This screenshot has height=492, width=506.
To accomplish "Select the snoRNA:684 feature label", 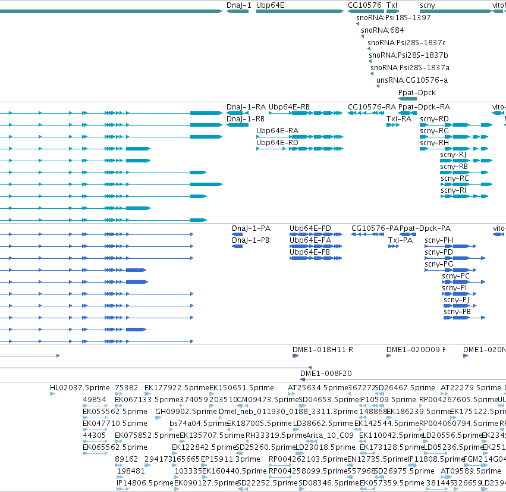I will pos(382,30).
